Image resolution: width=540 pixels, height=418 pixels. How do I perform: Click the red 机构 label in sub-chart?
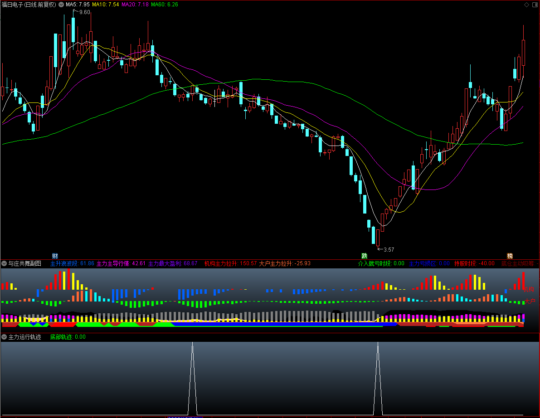click(x=529, y=289)
